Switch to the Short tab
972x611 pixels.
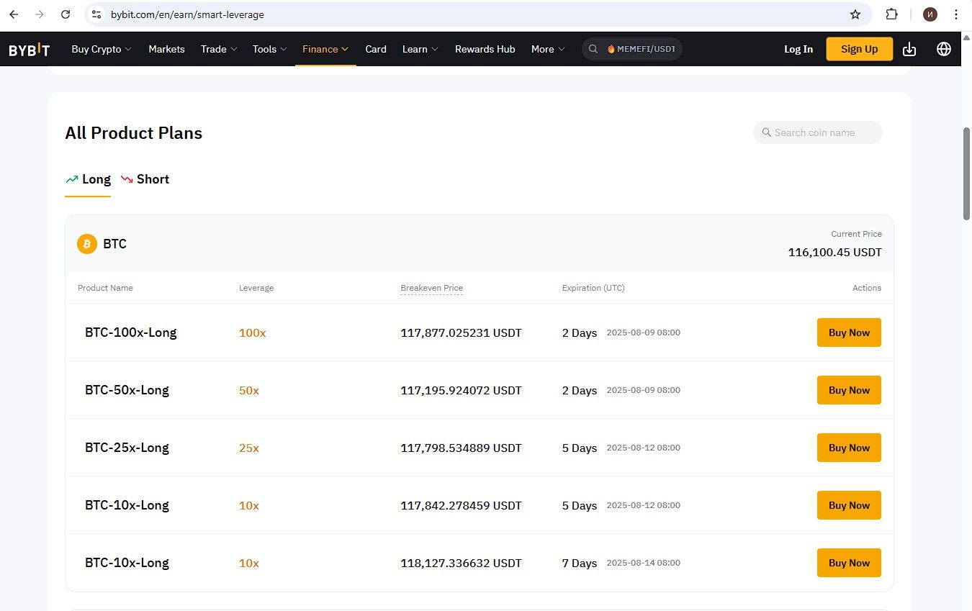click(145, 179)
